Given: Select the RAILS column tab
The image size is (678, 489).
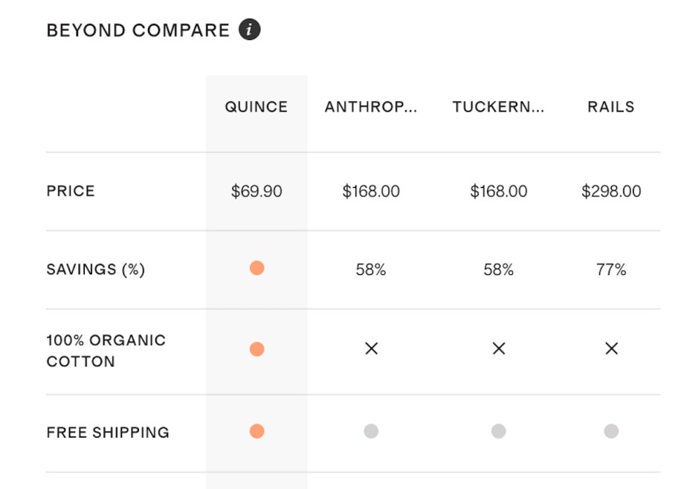Looking at the screenshot, I should [611, 107].
